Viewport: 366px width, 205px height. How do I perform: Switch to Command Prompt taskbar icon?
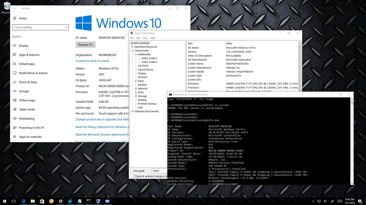coord(89,201)
